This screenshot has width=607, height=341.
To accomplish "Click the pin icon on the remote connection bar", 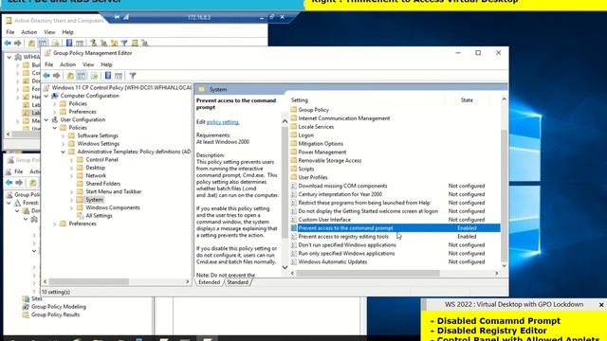I will tap(117, 17).
